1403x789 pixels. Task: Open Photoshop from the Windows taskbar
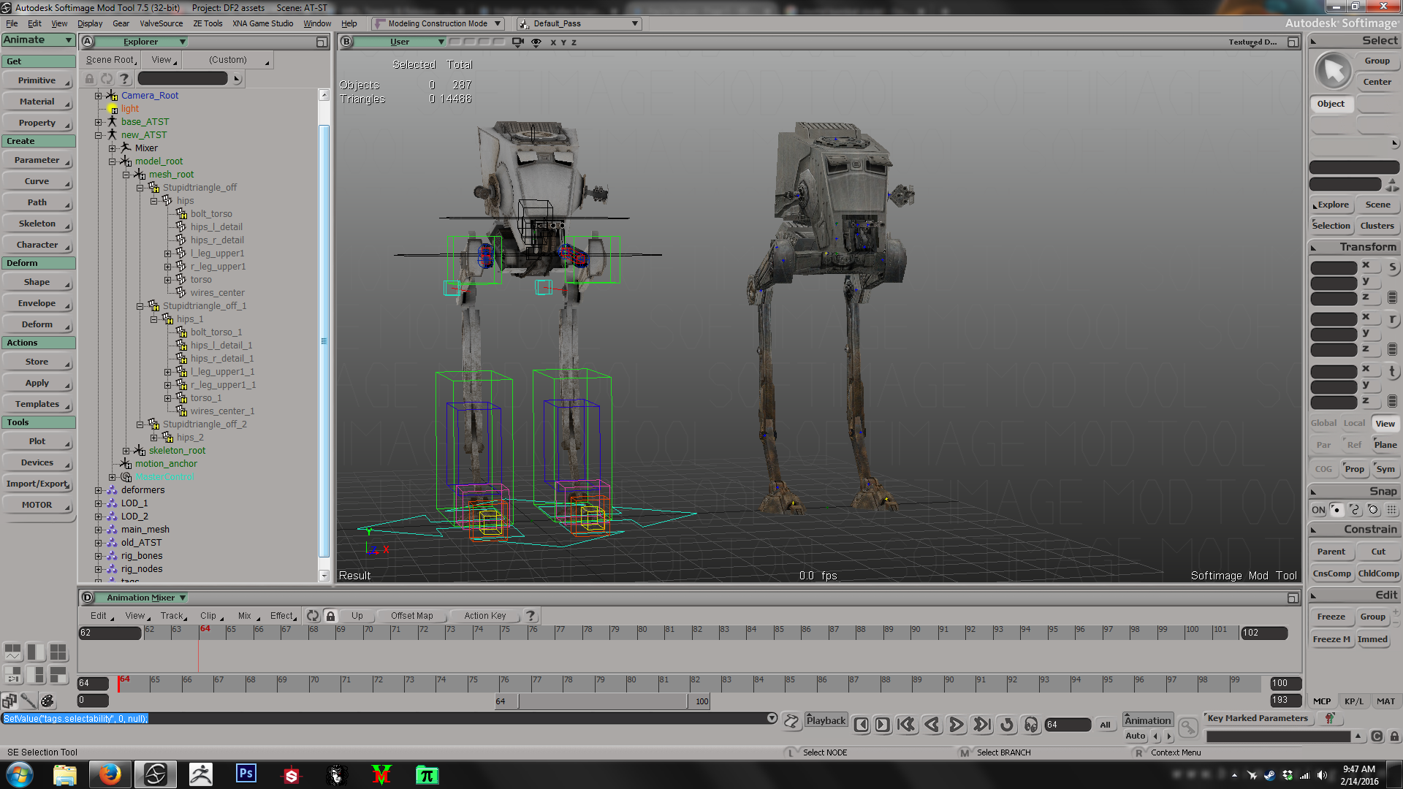(x=246, y=774)
